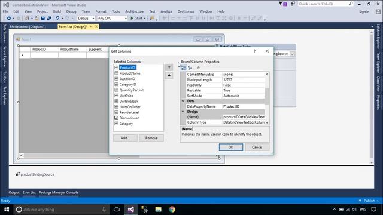Open the Error List tab
Image resolution: width=383 pixels, height=215 pixels.
pyautogui.click(x=29, y=192)
